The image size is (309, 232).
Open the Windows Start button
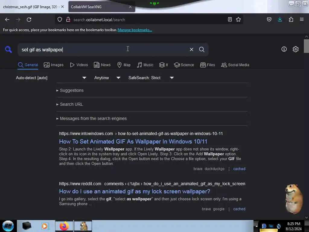8,226
